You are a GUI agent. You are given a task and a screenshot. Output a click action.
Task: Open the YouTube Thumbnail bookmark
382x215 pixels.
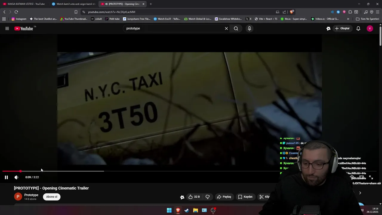pyautogui.click(x=74, y=19)
